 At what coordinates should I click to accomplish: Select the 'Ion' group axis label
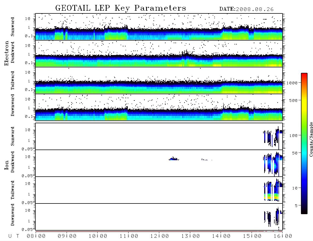click(x=7, y=165)
